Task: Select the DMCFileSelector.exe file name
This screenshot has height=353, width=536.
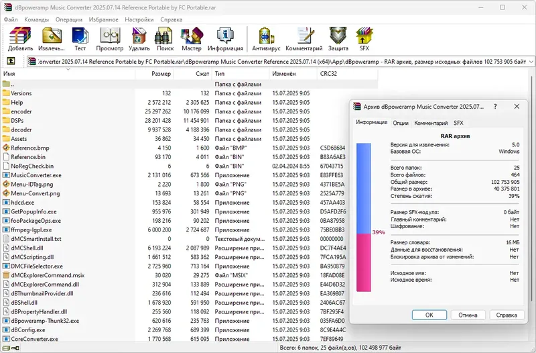Action: [37, 266]
